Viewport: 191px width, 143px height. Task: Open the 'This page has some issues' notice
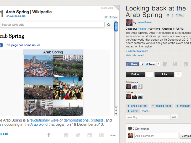click(x=23, y=45)
